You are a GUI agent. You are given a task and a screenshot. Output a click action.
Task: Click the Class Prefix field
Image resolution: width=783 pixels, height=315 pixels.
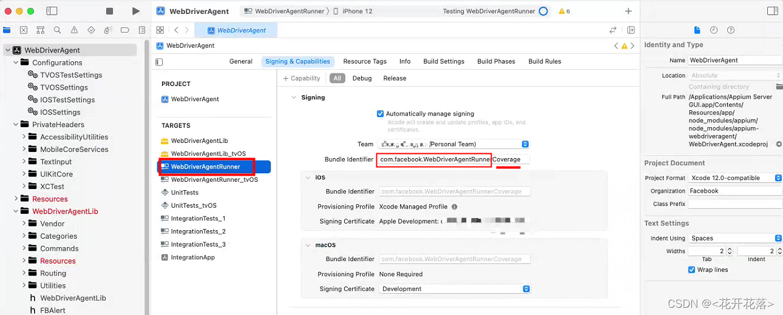tap(735, 204)
